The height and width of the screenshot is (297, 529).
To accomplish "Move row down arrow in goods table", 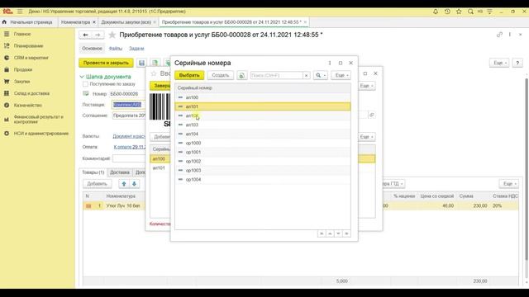I will [x=134, y=184].
